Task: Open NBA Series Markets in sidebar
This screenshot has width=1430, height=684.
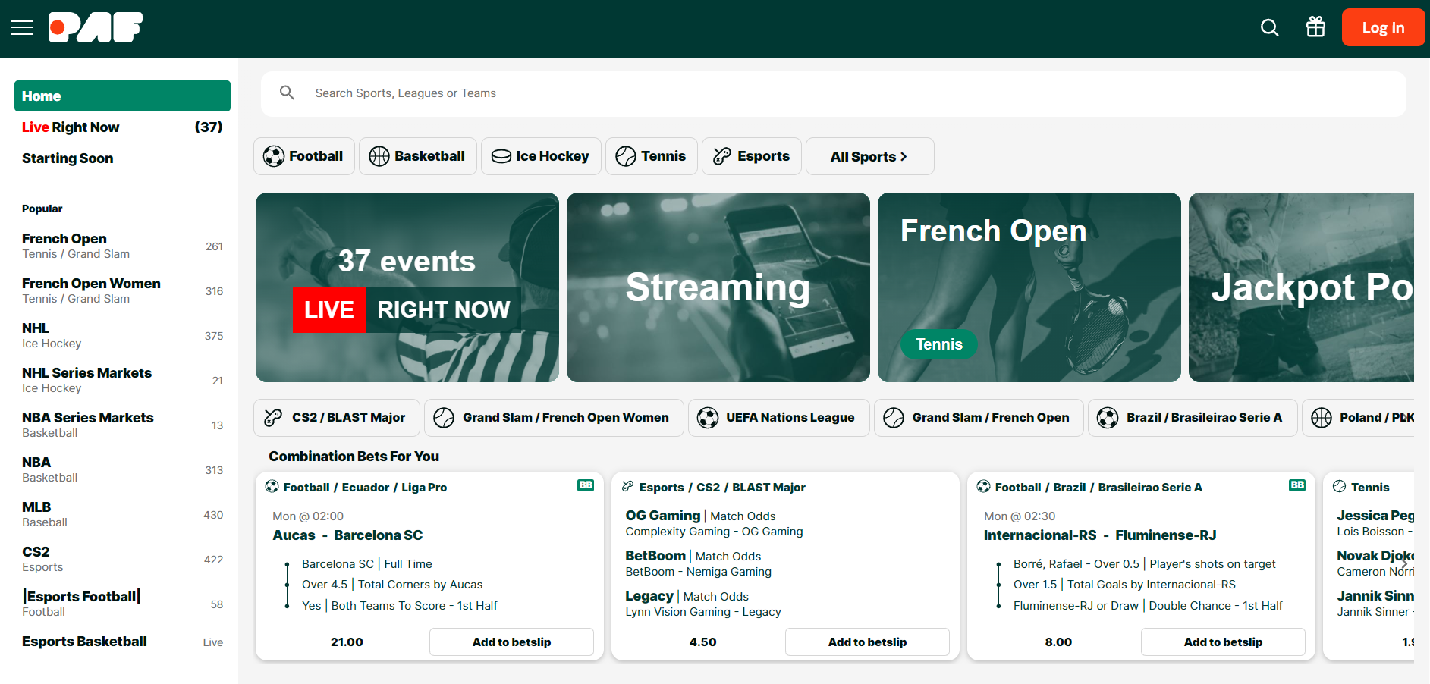Action: (122, 425)
